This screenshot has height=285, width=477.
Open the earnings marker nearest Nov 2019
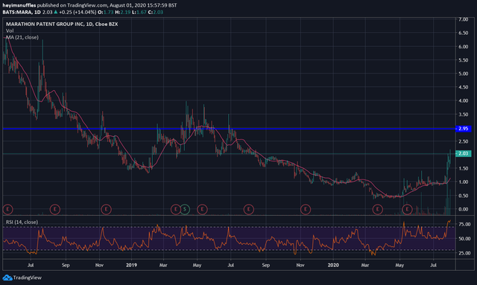point(306,209)
